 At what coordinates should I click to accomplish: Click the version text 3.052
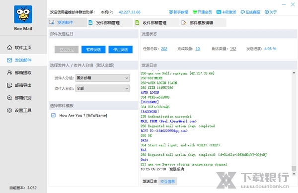pos(32,188)
